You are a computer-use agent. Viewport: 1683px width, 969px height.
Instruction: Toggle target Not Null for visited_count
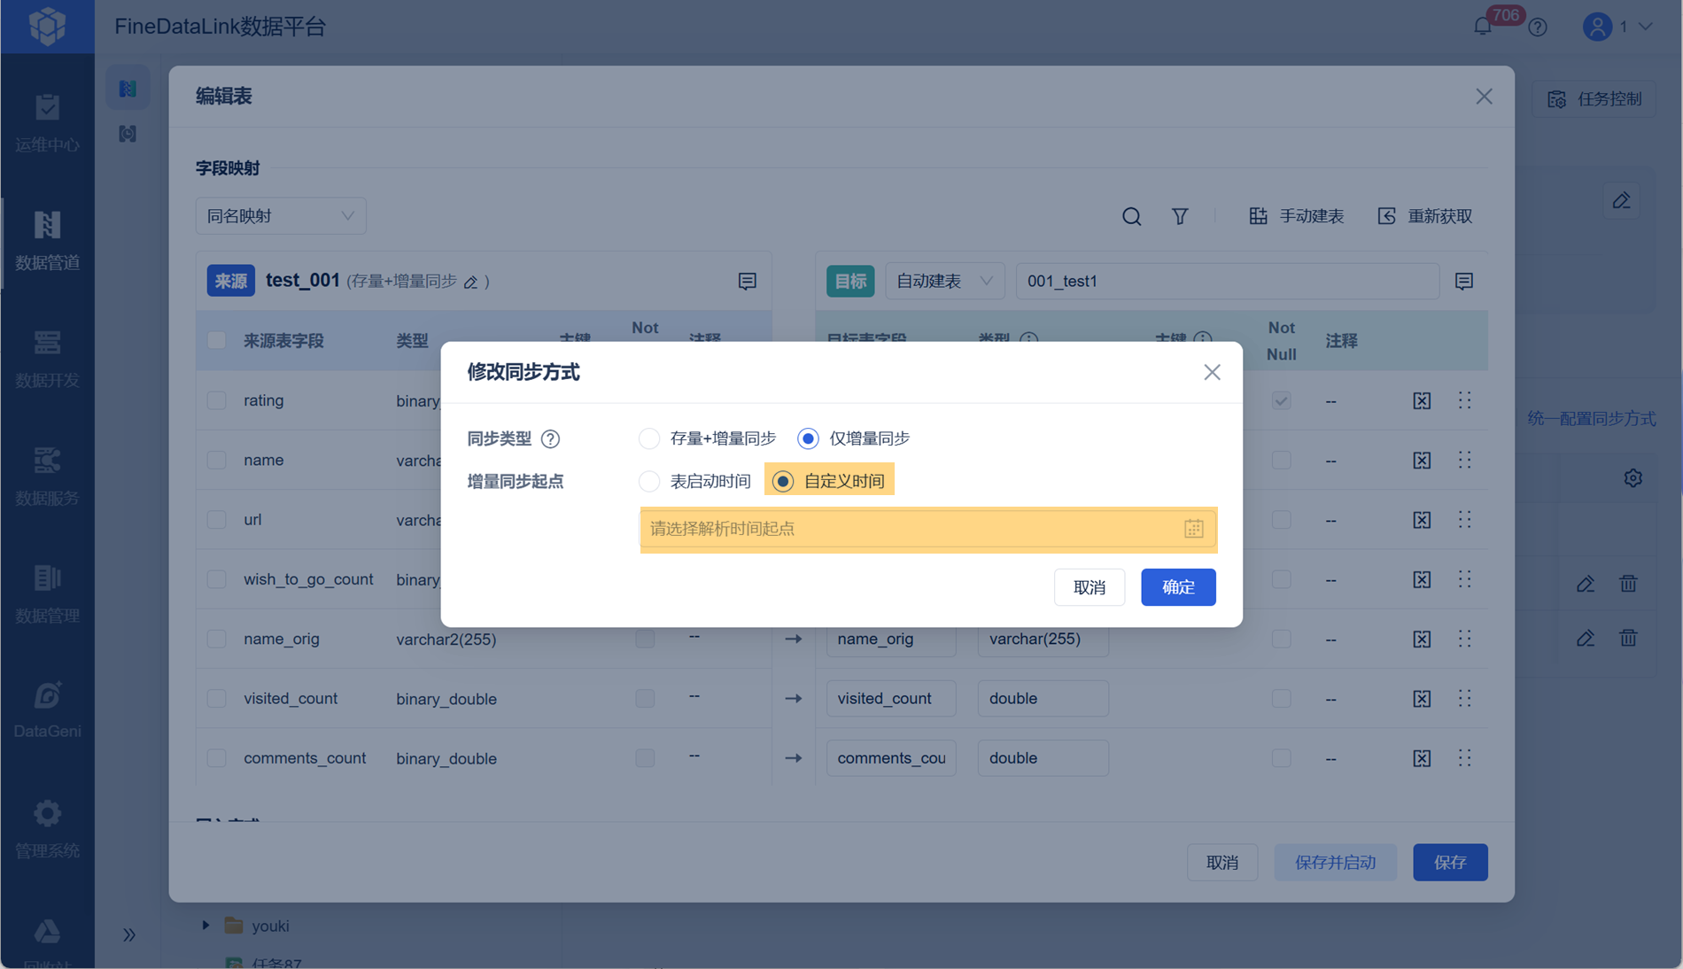coord(1281,698)
